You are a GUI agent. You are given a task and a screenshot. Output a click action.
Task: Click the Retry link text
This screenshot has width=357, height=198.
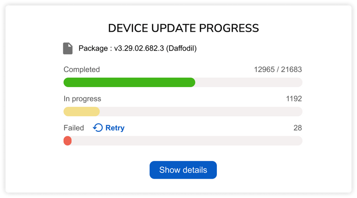point(115,128)
